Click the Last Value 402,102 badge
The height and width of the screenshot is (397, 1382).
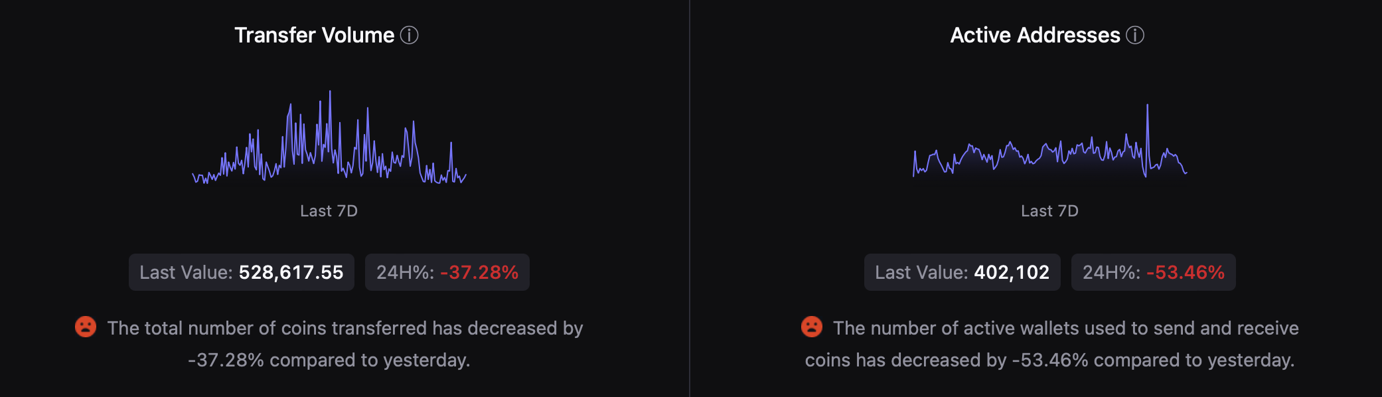962,272
